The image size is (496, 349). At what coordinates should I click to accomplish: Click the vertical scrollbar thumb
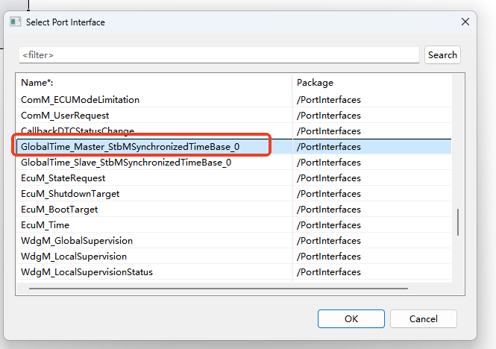point(457,221)
